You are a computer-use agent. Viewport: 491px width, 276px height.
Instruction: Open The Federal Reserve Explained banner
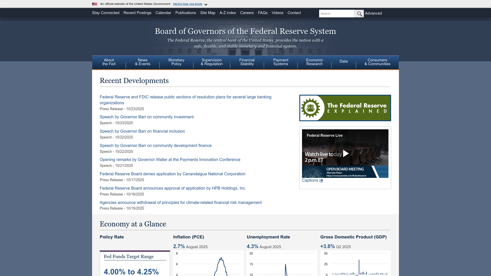(x=345, y=108)
